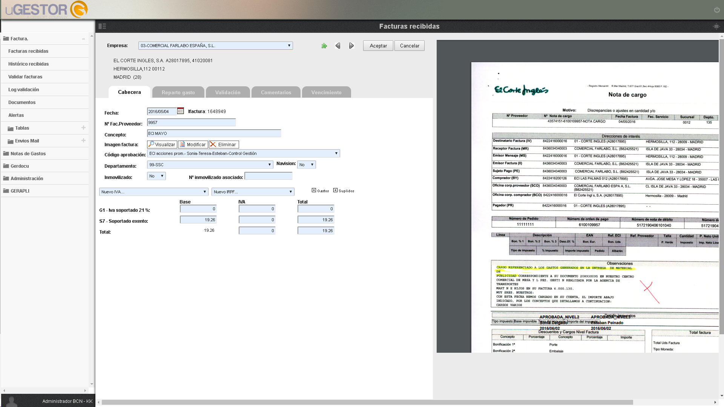Expand the Suplidos section
724x407 pixels.
point(335,190)
